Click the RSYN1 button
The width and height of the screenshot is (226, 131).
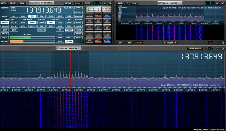click(x=67, y=3)
